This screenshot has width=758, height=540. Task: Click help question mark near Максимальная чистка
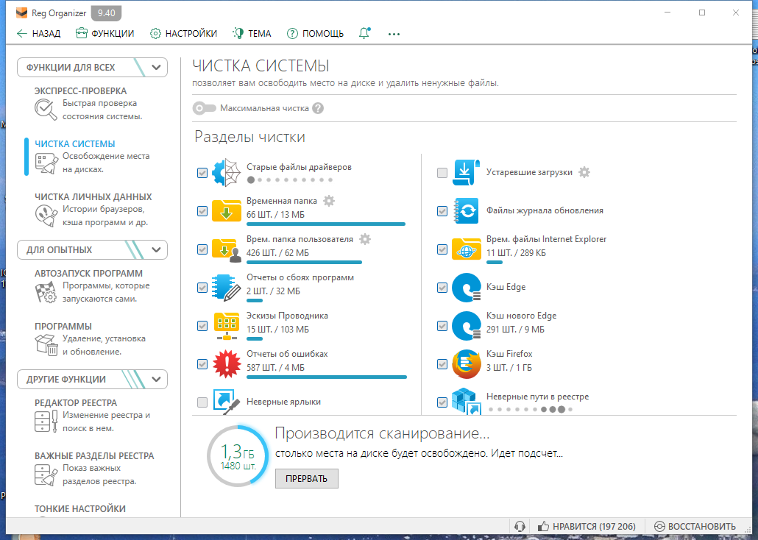click(x=318, y=108)
